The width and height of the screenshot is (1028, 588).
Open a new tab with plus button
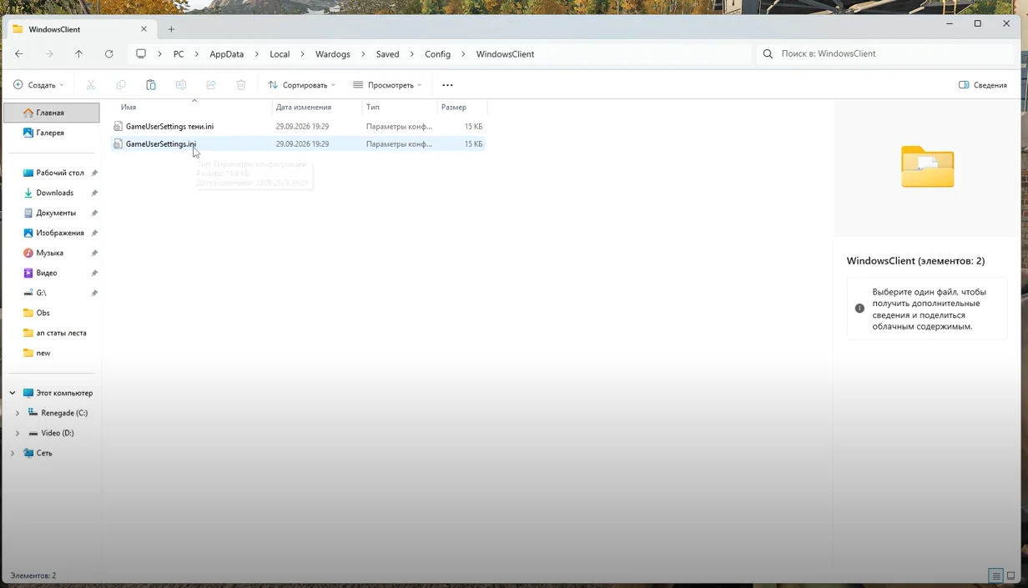click(x=171, y=29)
